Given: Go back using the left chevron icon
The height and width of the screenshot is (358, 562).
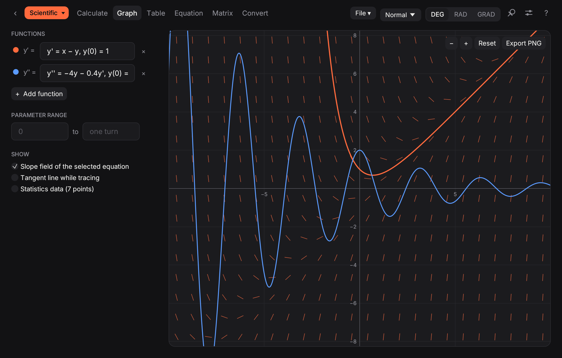Looking at the screenshot, I should pyautogui.click(x=15, y=13).
